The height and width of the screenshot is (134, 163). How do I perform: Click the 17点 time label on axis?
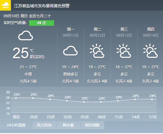click(x=153, y=117)
